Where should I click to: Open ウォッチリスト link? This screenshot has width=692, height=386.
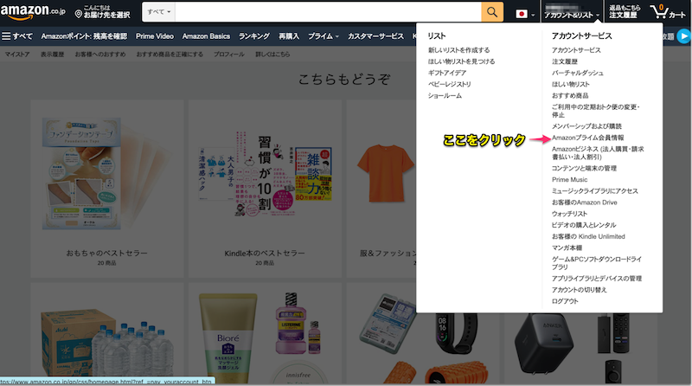(570, 214)
